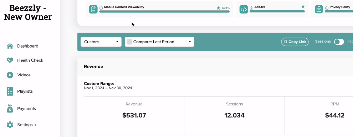Open the Payments money bag icon
The image size is (353, 137).
coord(10,108)
